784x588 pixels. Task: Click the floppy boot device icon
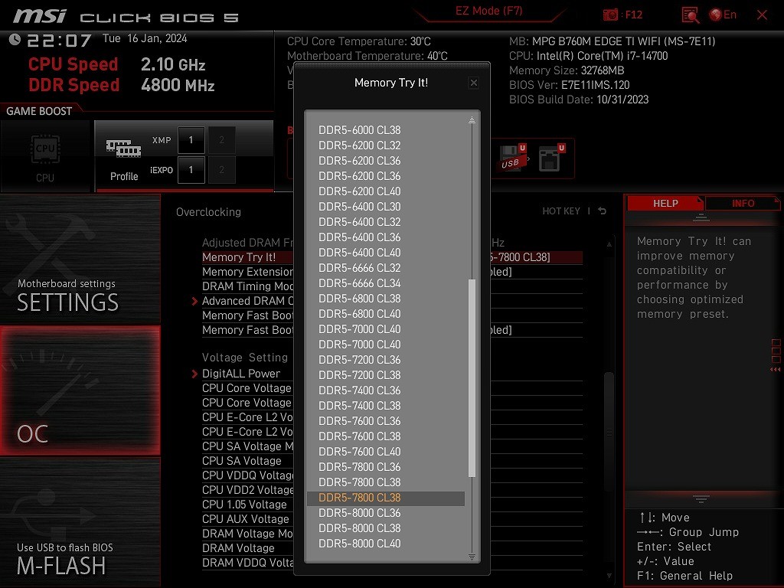(x=551, y=158)
